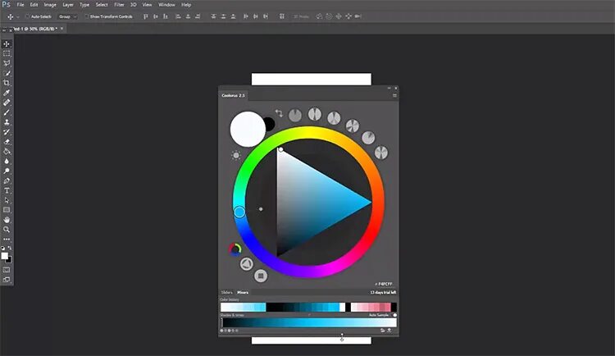Viewport: 615px width, 356px height.
Task: Click the Coolorus 2.5 panel tab
Action: tap(233, 95)
